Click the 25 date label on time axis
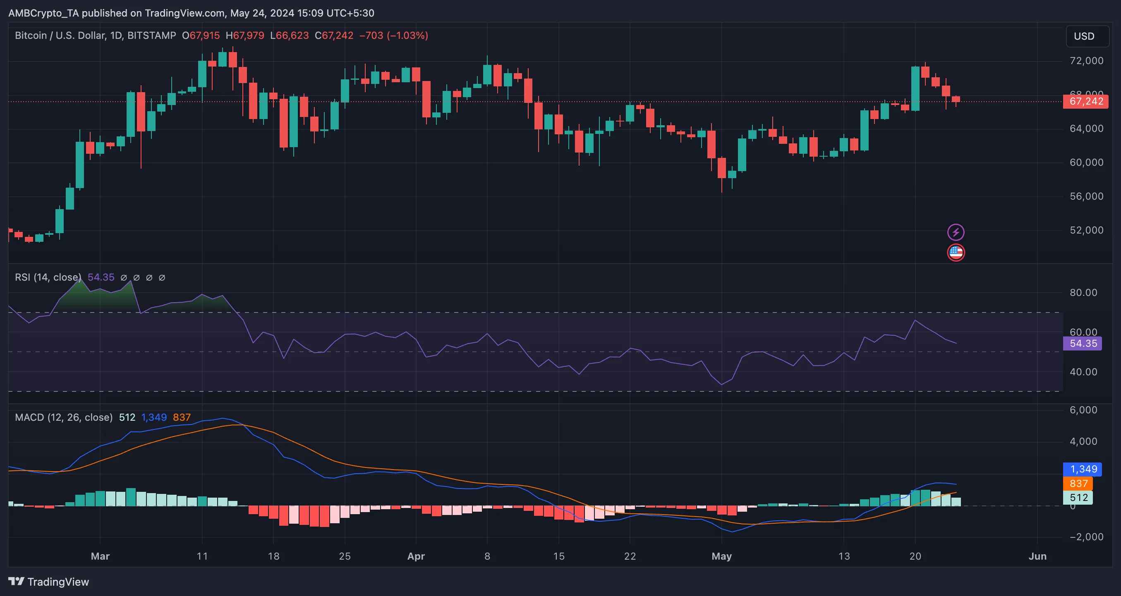The height and width of the screenshot is (596, 1121). point(345,556)
